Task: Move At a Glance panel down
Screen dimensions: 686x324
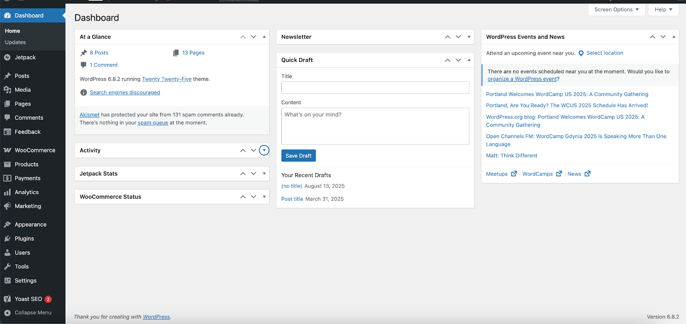Action: click(x=253, y=37)
